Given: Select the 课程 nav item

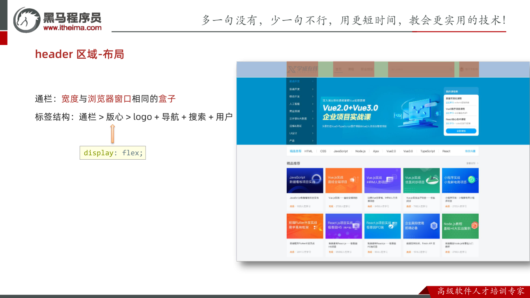Looking at the screenshot, I should point(351,69).
